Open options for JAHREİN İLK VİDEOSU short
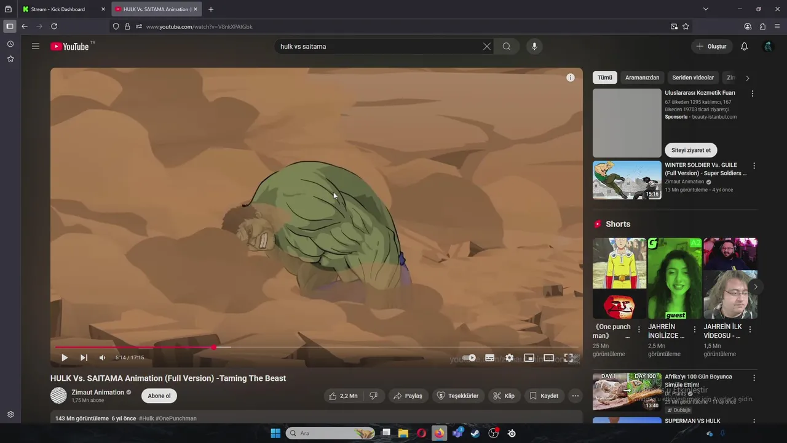 (750, 330)
